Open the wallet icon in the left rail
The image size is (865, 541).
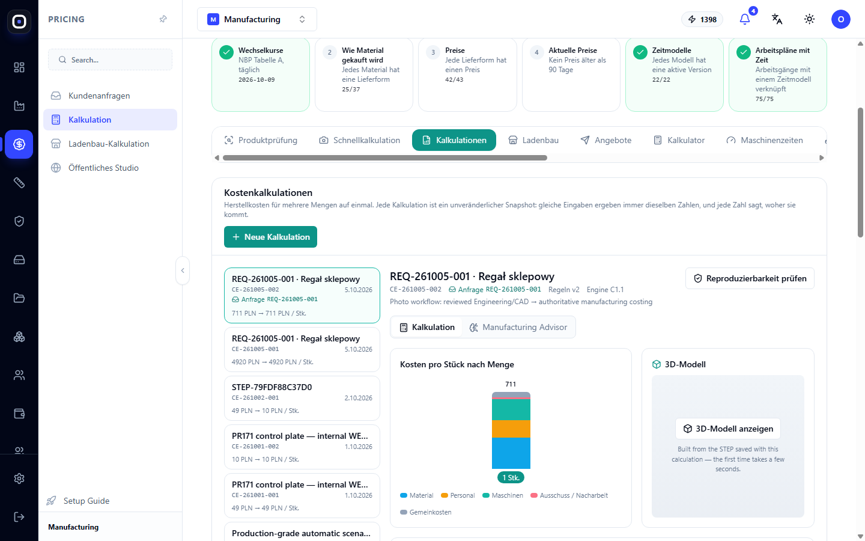(x=19, y=414)
